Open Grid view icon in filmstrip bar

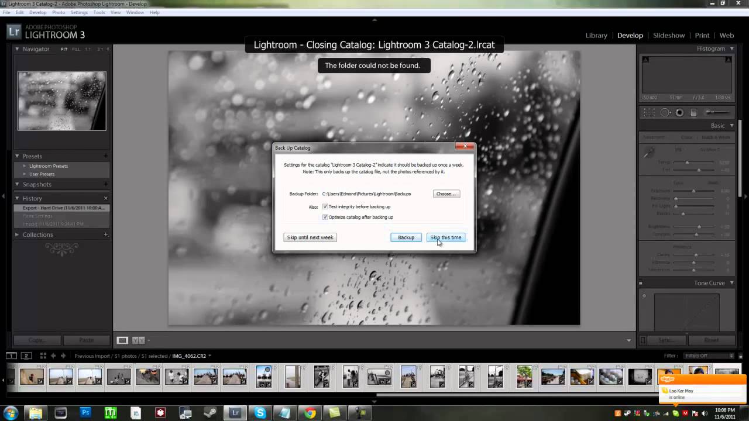tap(43, 356)
